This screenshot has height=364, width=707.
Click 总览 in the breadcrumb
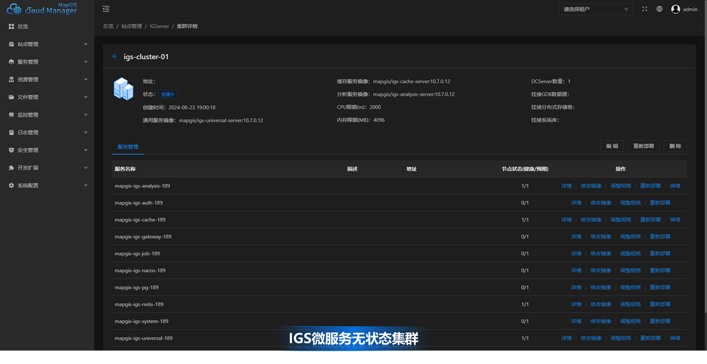[x=108, y=26]
